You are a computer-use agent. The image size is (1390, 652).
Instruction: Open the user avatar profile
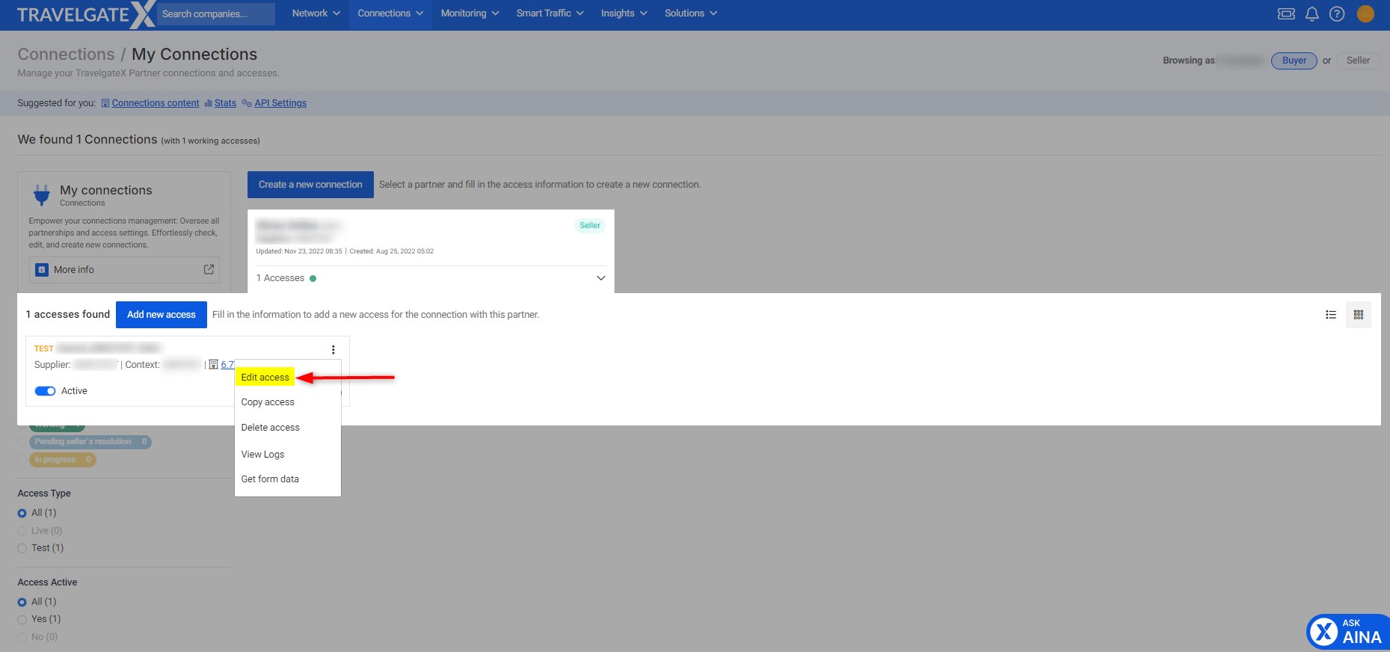point(1365,13)
